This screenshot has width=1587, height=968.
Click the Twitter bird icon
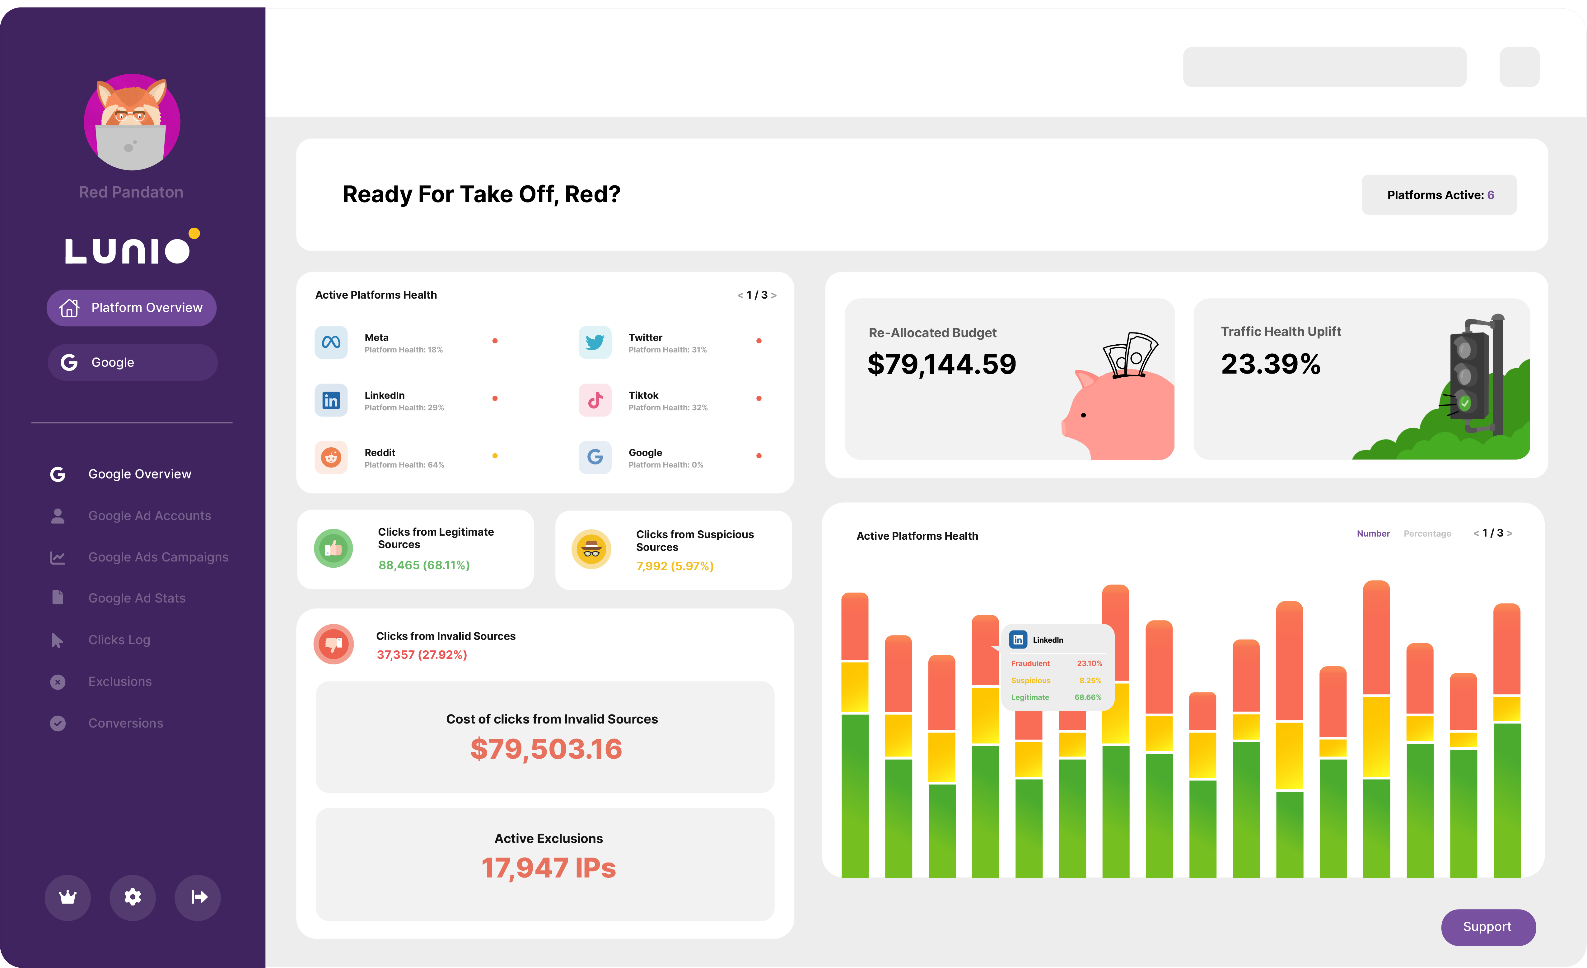point(595,342)
